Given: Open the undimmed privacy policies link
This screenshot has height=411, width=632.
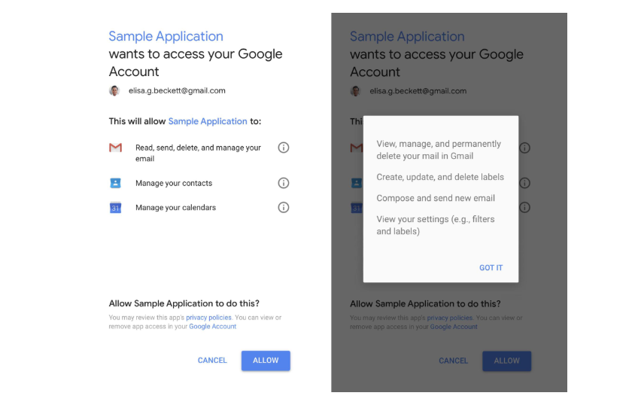Looking at the screenshot, I should (208, 318).
